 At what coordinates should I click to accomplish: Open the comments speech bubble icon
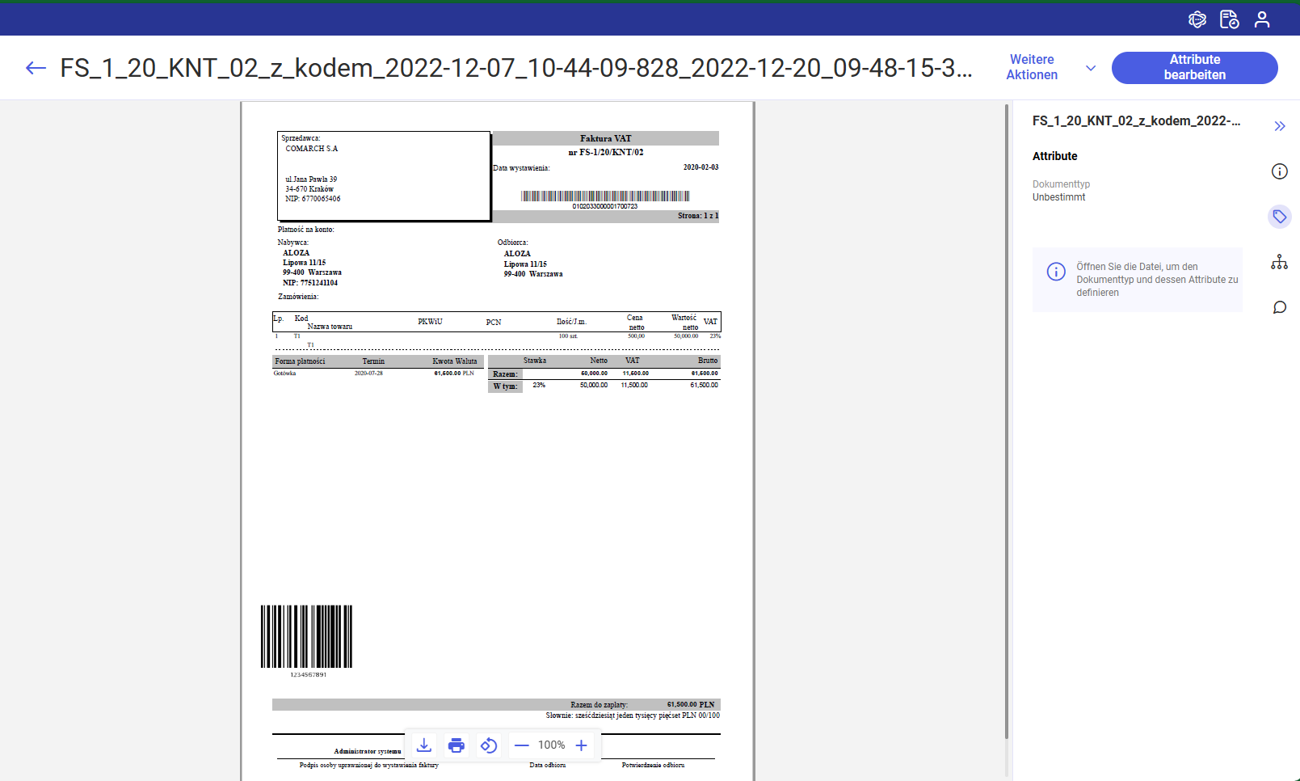pos(1279,307)
